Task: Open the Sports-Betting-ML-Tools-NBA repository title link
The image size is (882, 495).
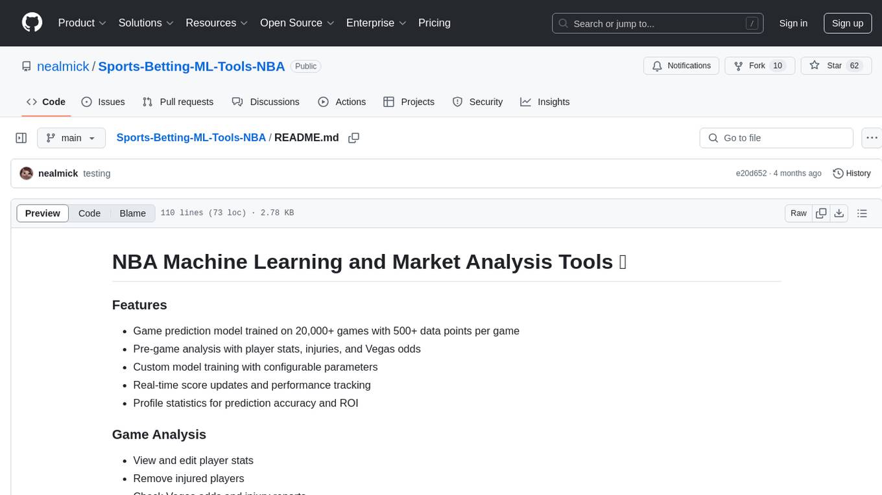Action: (x=191, y=66)
